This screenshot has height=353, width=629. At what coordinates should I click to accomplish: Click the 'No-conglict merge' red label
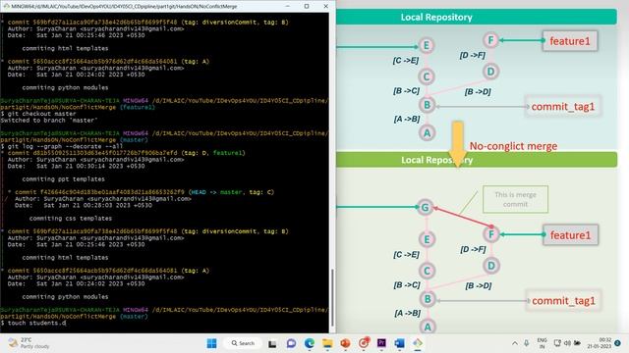[x=513, y=146]
